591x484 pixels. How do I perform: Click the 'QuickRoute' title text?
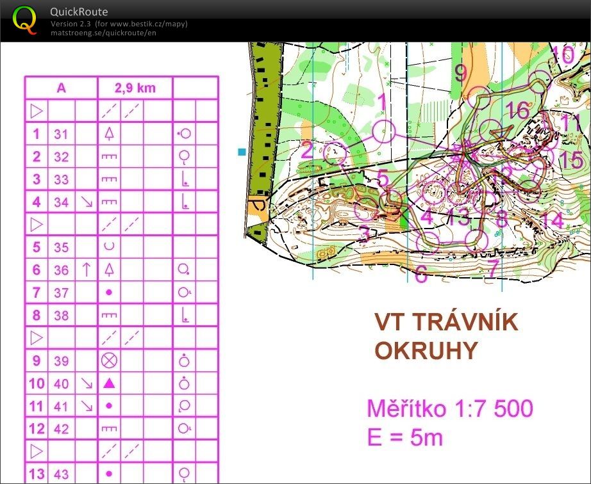79,12
